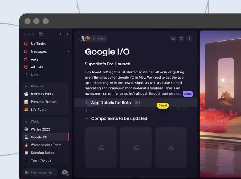Image resolution: width=241 pixels, height=179 pixels.
Task: Navigate back with the left arrow
Action: point(60,34)
